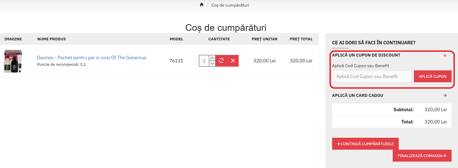Go to homepage via breadcrumb home icon
The width and height of the screenshot is (458, 168).
tap(202, 5)
